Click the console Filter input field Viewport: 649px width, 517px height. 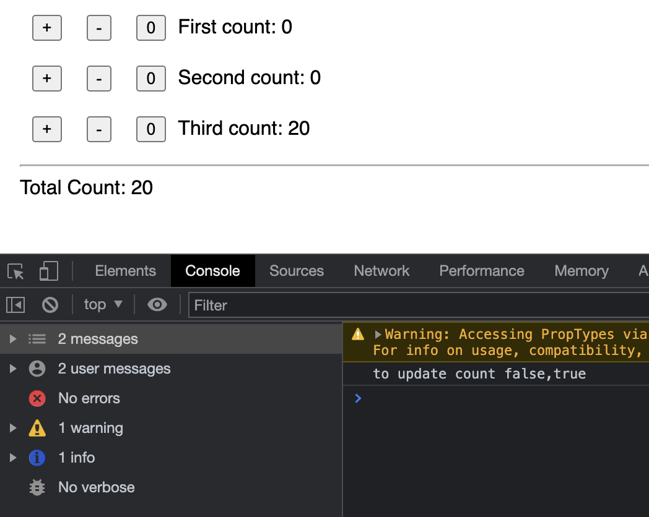(415, 305)
